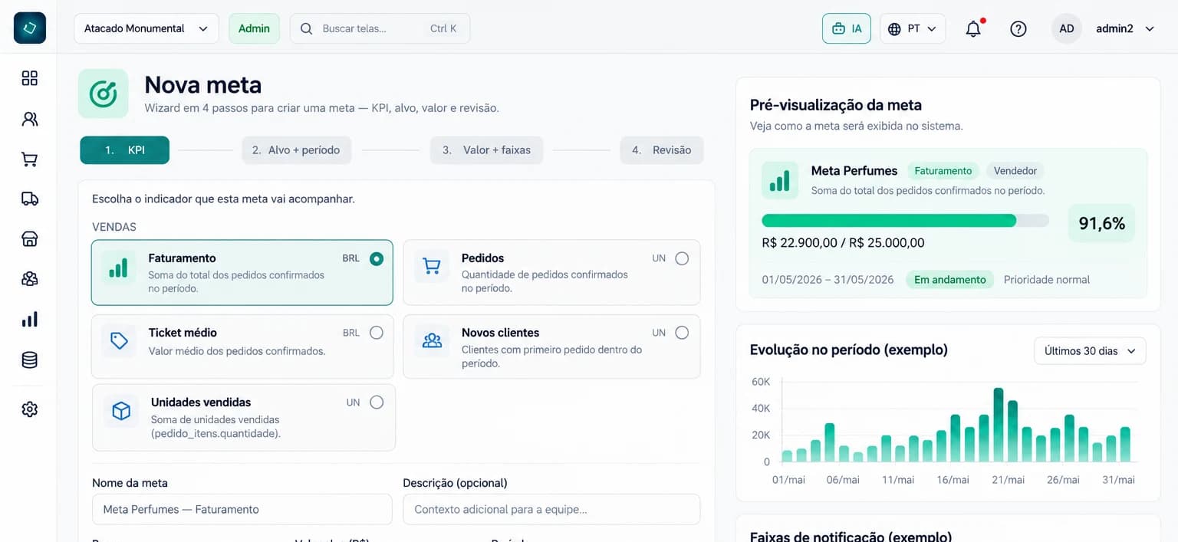
Task: Open the settings gear icon in sidebar
Action: click(x=30, y=409)
